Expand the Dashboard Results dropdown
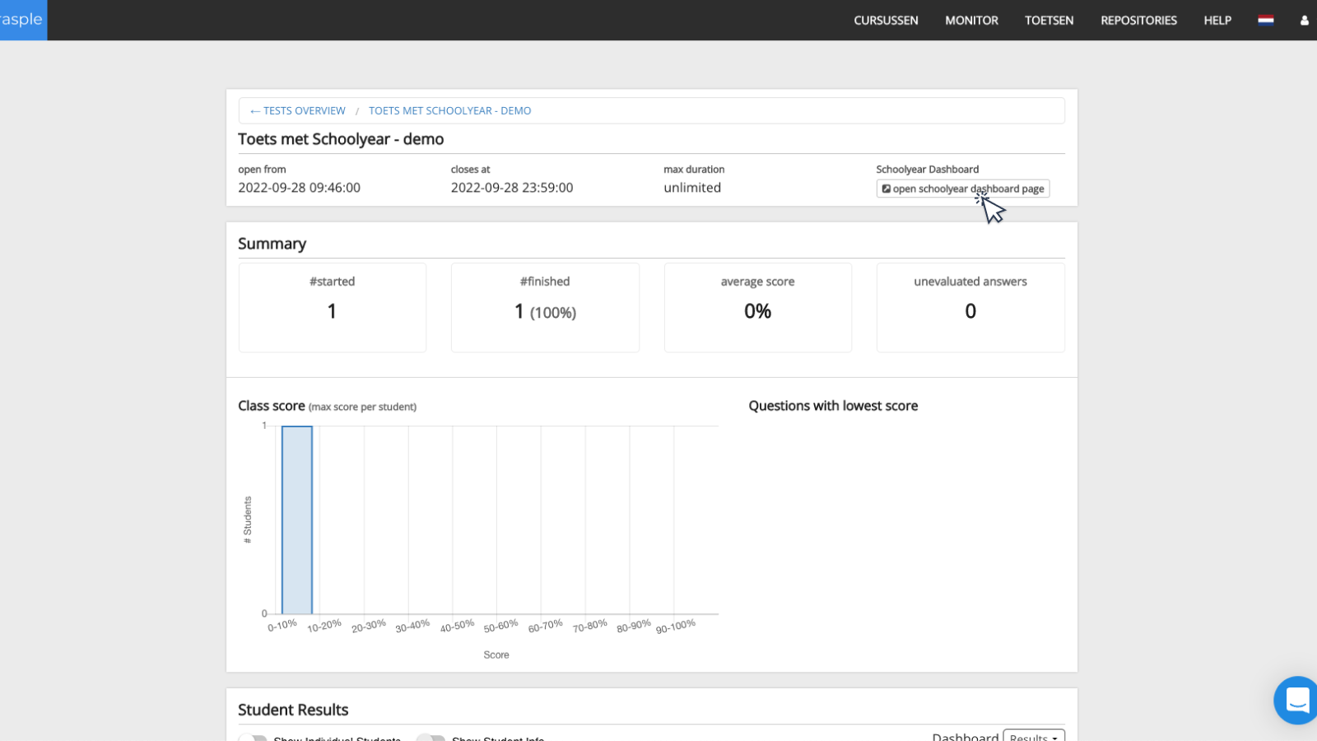Screen dimensions: 1317x741 pos(1034,735)
